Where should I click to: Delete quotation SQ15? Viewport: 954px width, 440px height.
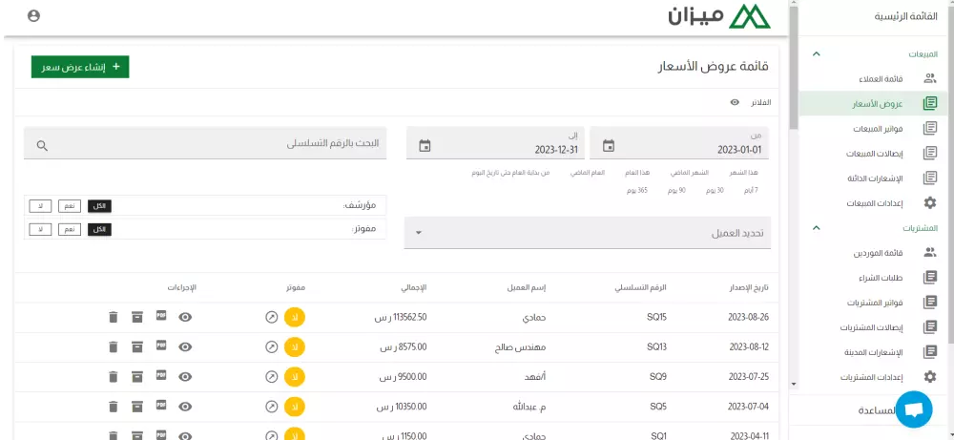113,317
